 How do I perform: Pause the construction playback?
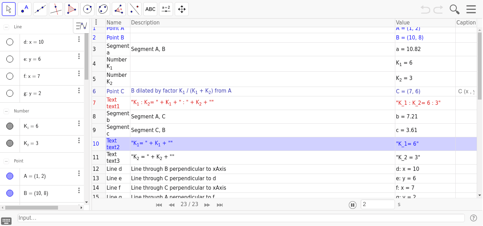(352, 205)
